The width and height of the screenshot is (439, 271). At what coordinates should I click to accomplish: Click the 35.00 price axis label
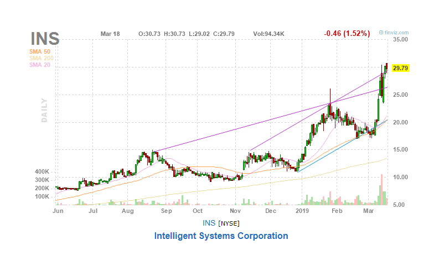click(x=400, y=39)
